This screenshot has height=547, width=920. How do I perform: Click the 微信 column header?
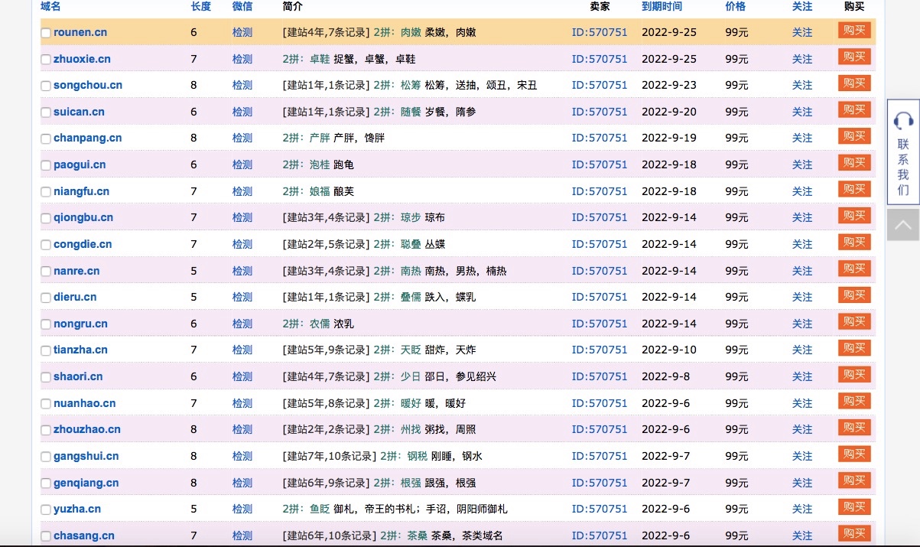click(x=242, y=6)
